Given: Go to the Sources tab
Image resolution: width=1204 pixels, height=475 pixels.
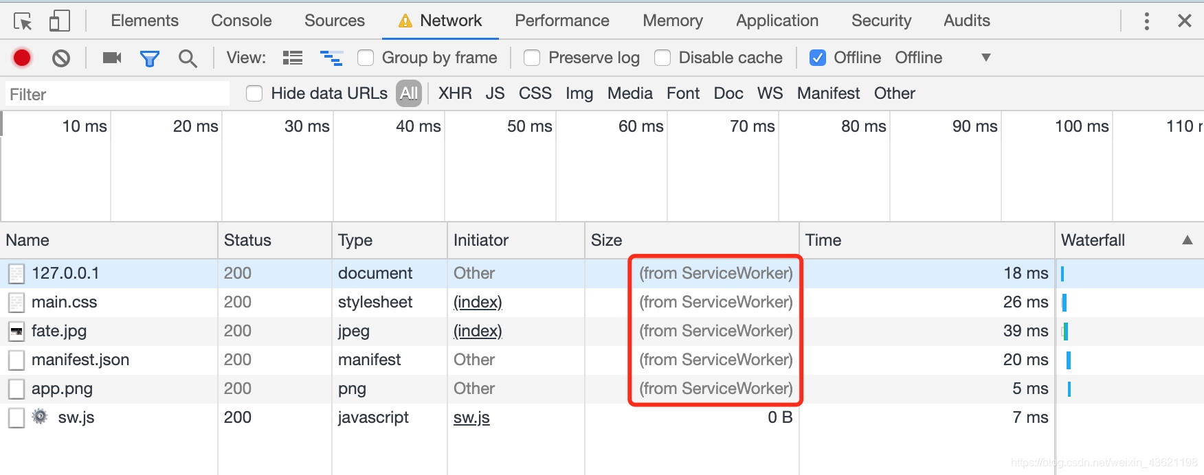Looking at the screenshot, I should [x=335, y=21].
